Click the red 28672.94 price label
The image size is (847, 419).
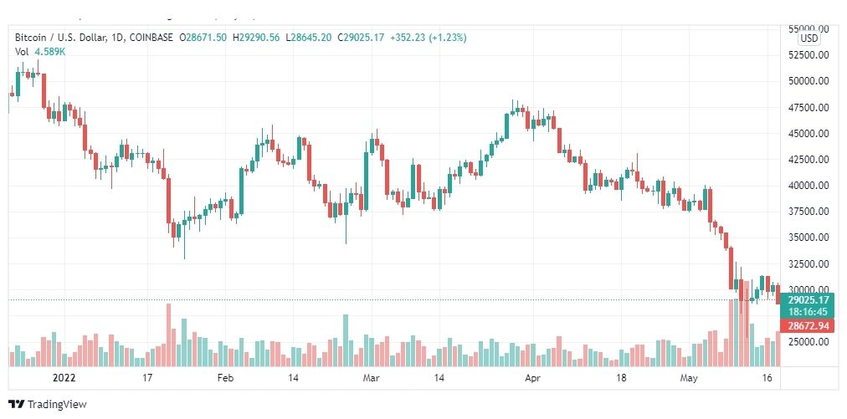pyautogui.click(x=808, y=325)
